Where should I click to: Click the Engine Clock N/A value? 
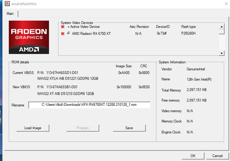[x=190, y=132]
